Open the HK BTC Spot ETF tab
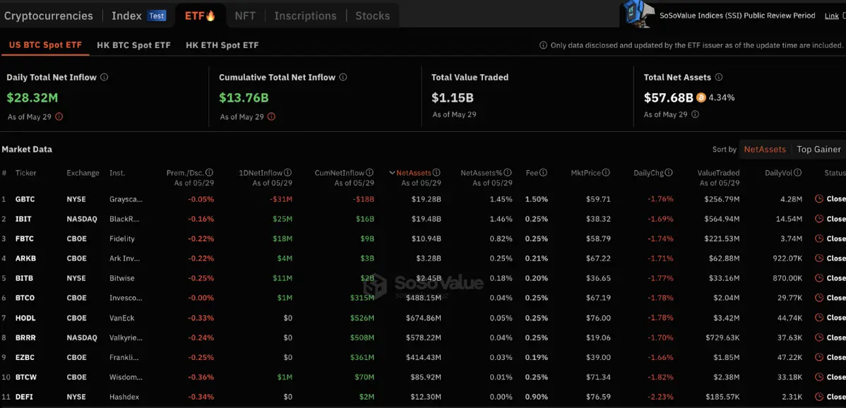Image resolution: width=846 pixels, height=408 pixels. [133, 45]
